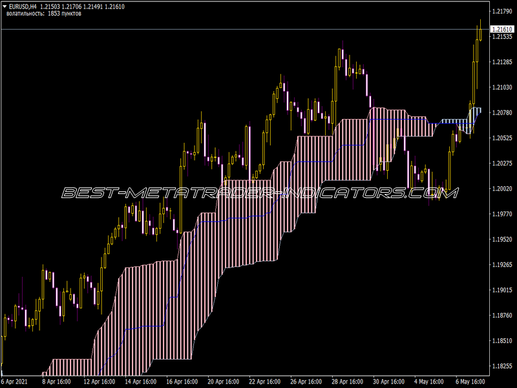Viewport: 517px width, 388px height.
Task: Click the 1.21030 price scale label
Action: point(502,87)
